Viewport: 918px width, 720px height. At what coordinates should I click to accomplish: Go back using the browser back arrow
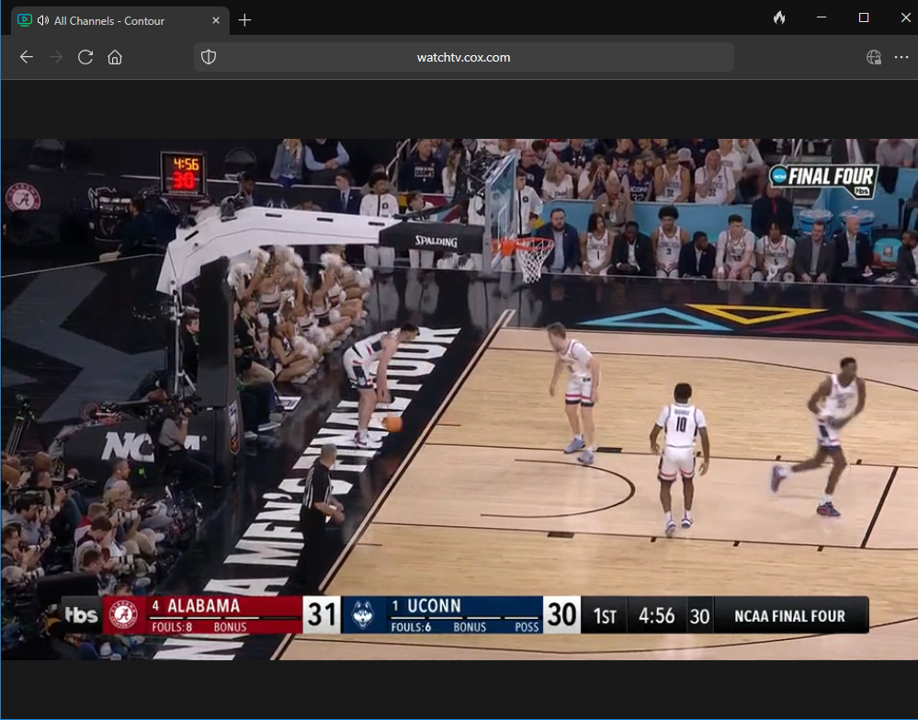tap(27, 57)
